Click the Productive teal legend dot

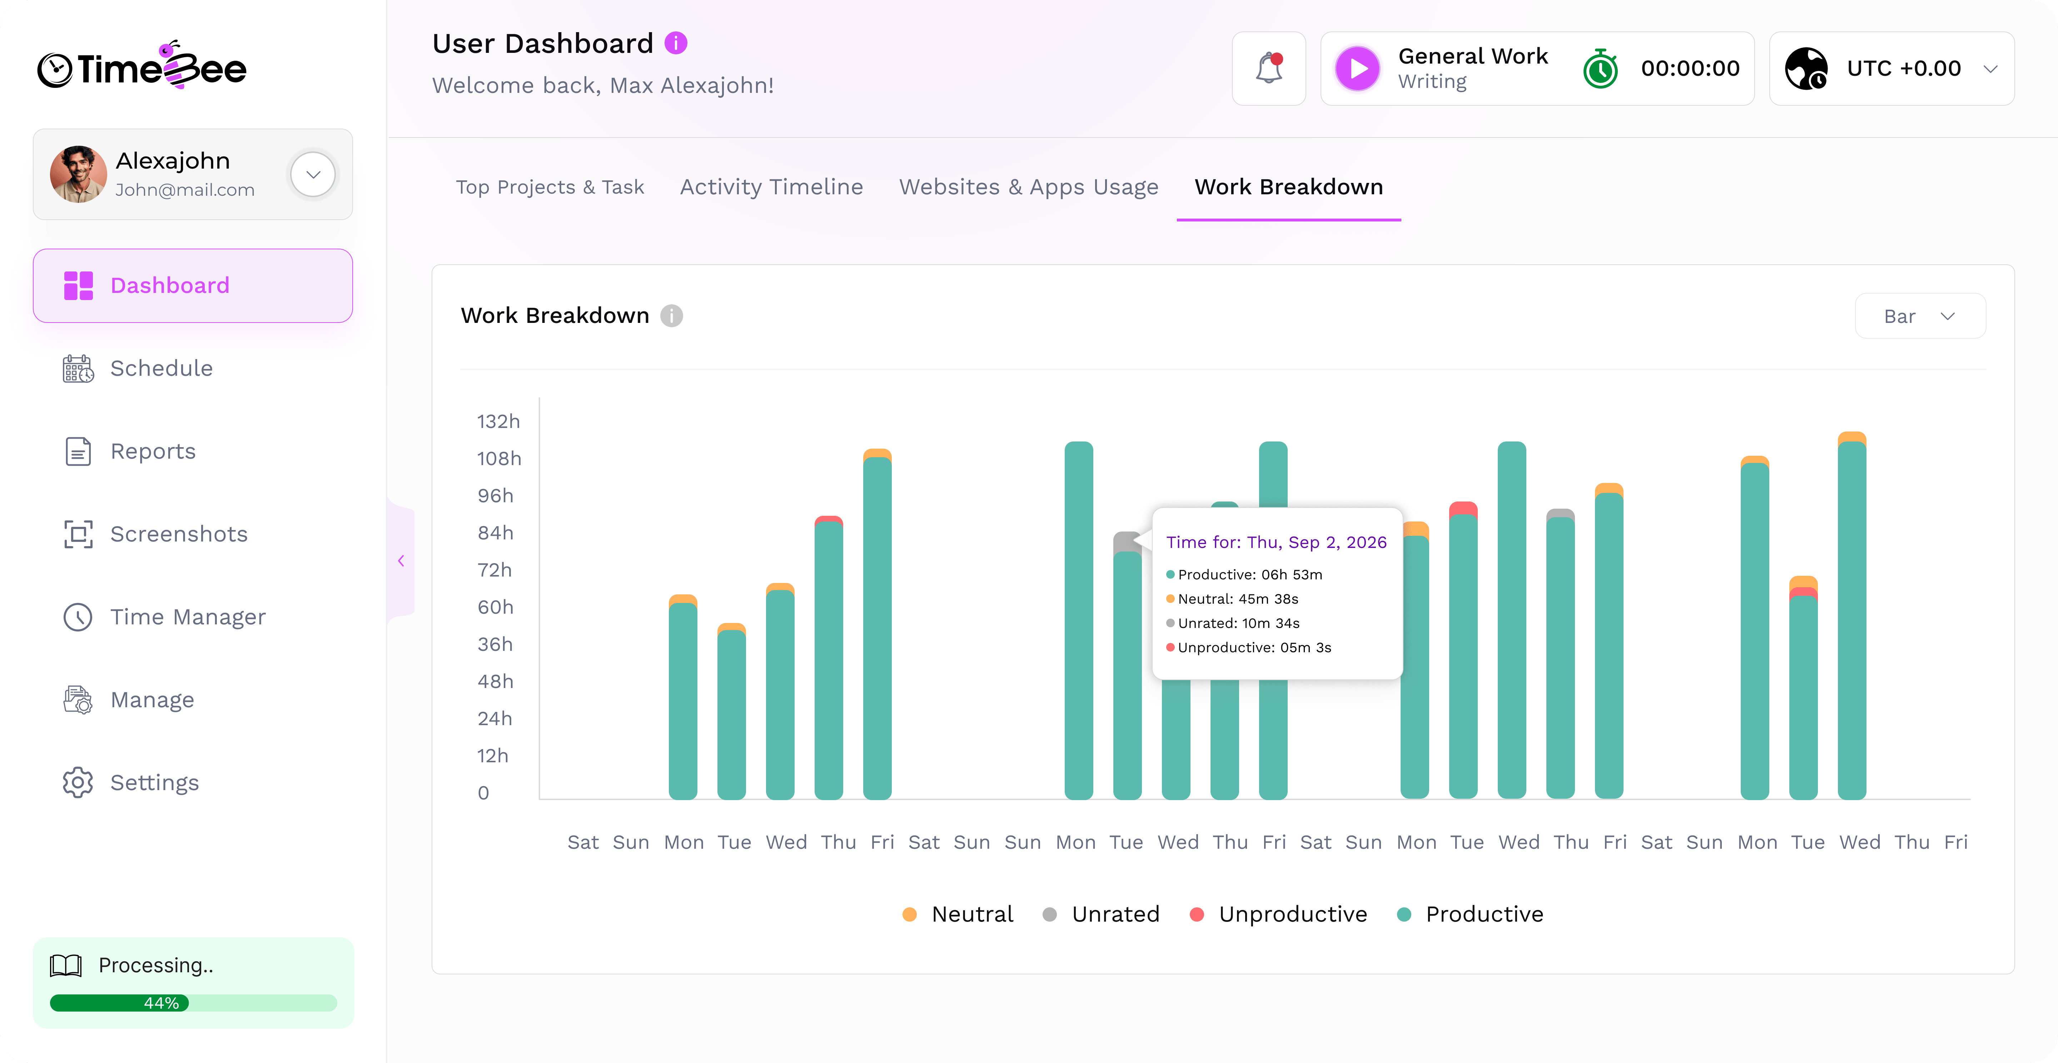click(x=1404, y=914)
